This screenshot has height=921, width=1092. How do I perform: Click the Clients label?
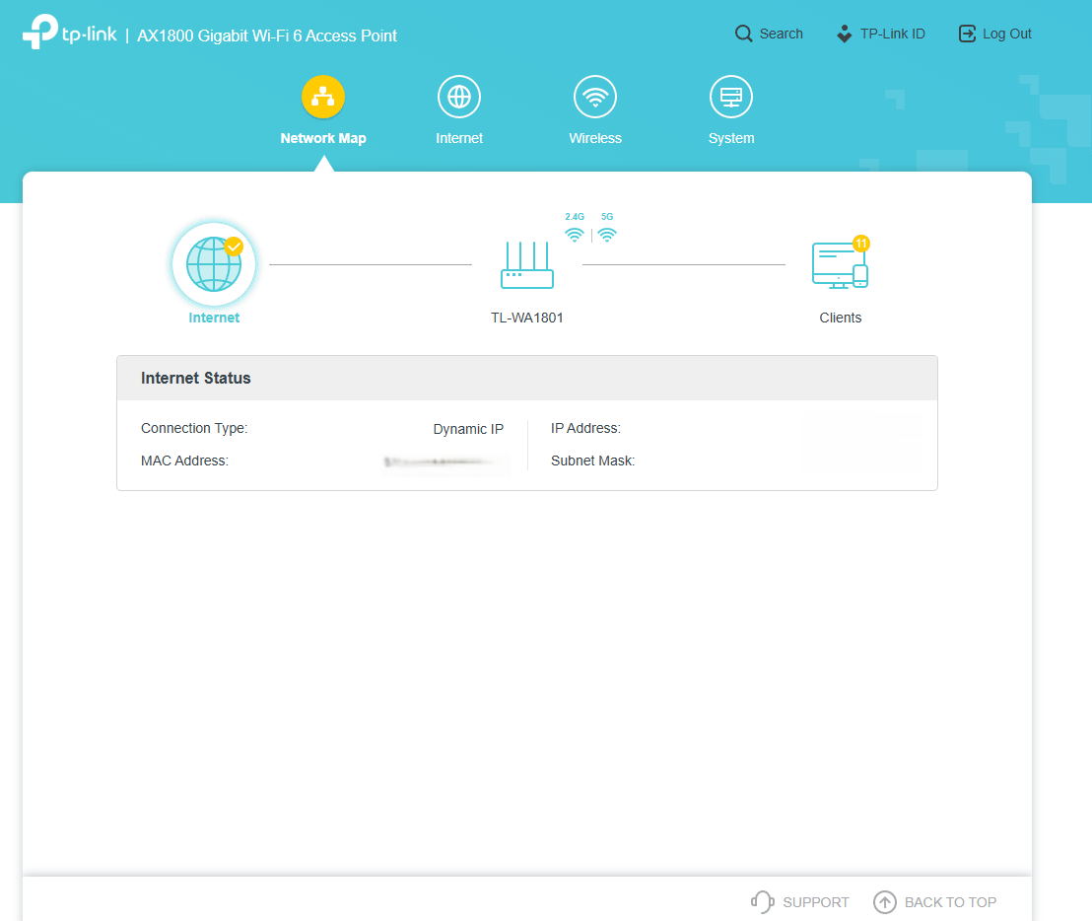point(841,318)
